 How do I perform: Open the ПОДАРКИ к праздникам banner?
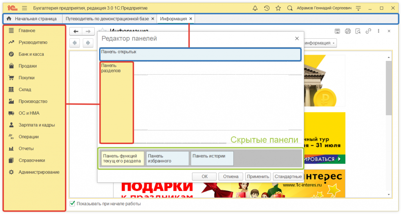(x=157, y=190)
